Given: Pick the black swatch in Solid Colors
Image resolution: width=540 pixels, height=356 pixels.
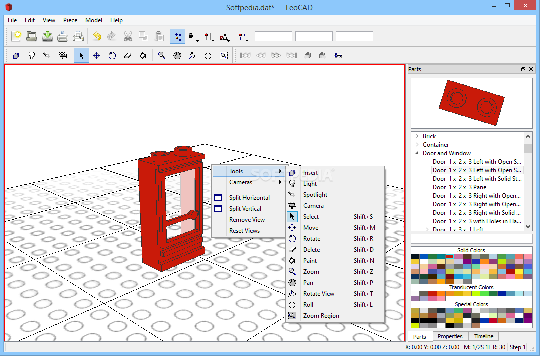Looking at the screenshot, I should [415, 257].
